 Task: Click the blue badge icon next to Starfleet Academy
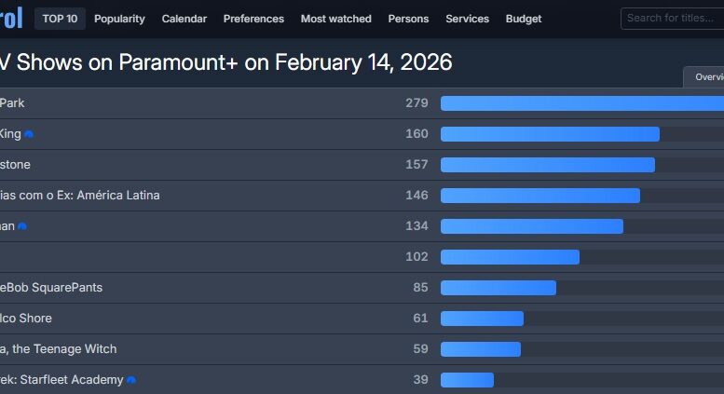[x=131, y=380]
